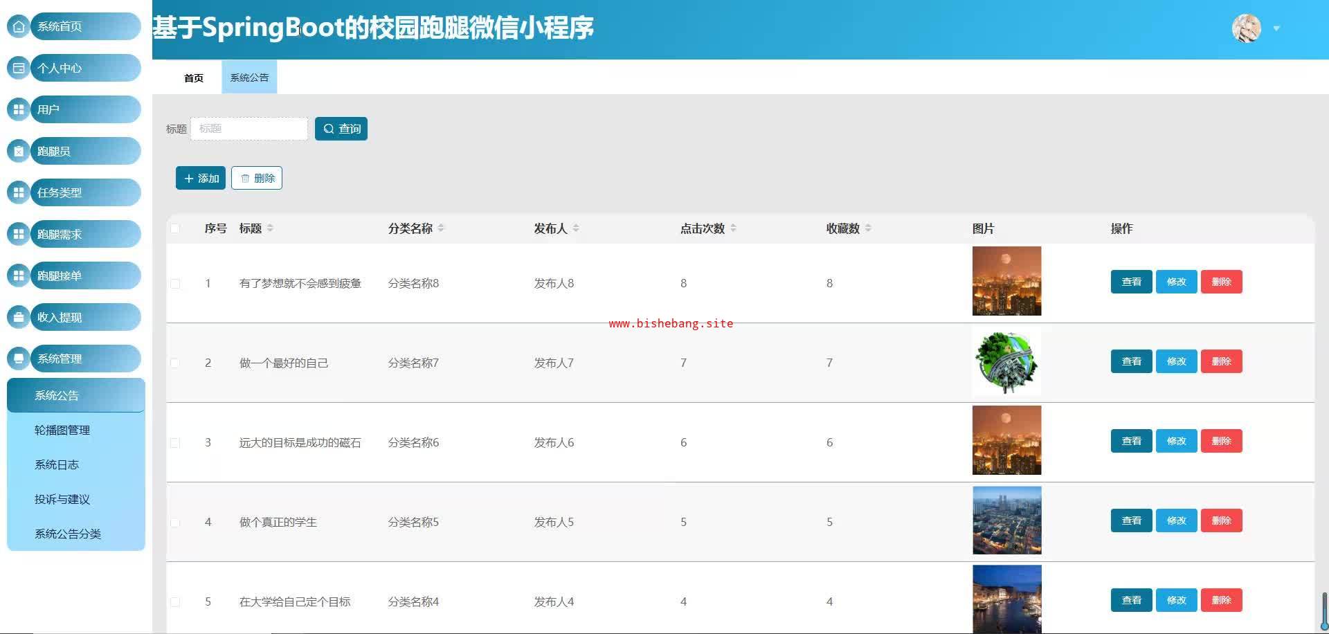Select checkbox for row 做一个最好的自己
Viewport: 1329px width, 634px height.
(175, 363)
